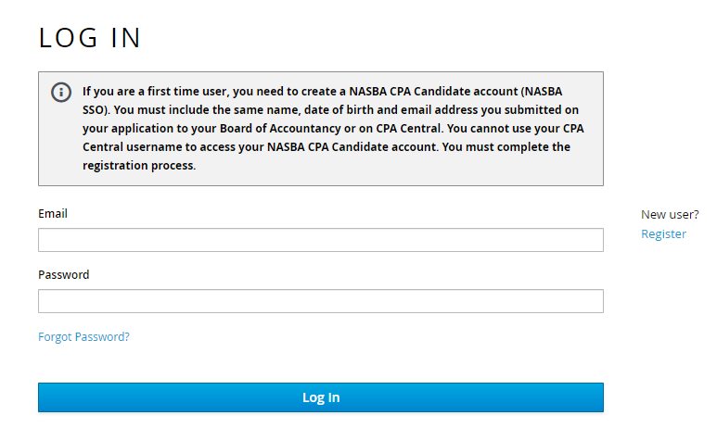The image size is (717, 428).
Task: Focus the Email input field
Action: 321,240
